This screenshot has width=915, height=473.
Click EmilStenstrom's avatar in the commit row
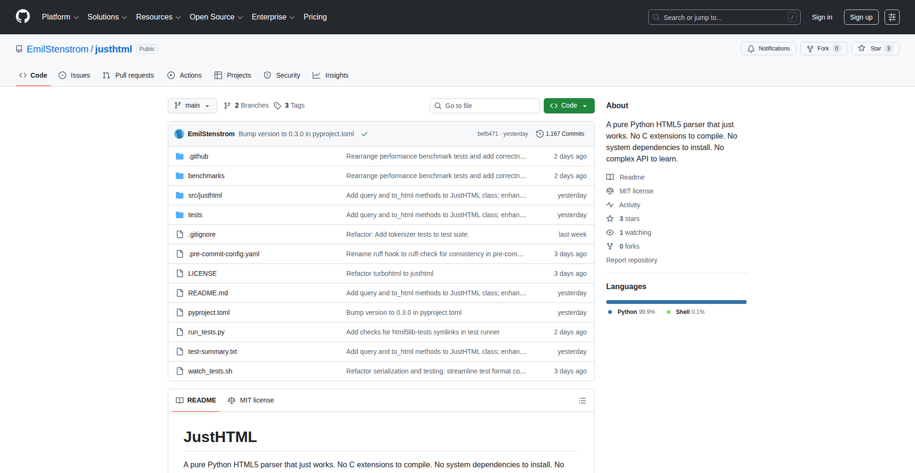point(179,134)
